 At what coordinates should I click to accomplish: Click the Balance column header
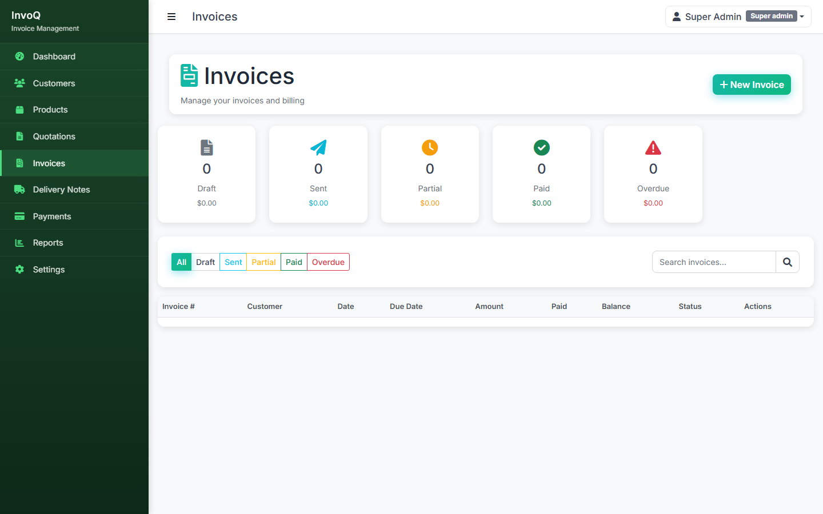point(616,307)
